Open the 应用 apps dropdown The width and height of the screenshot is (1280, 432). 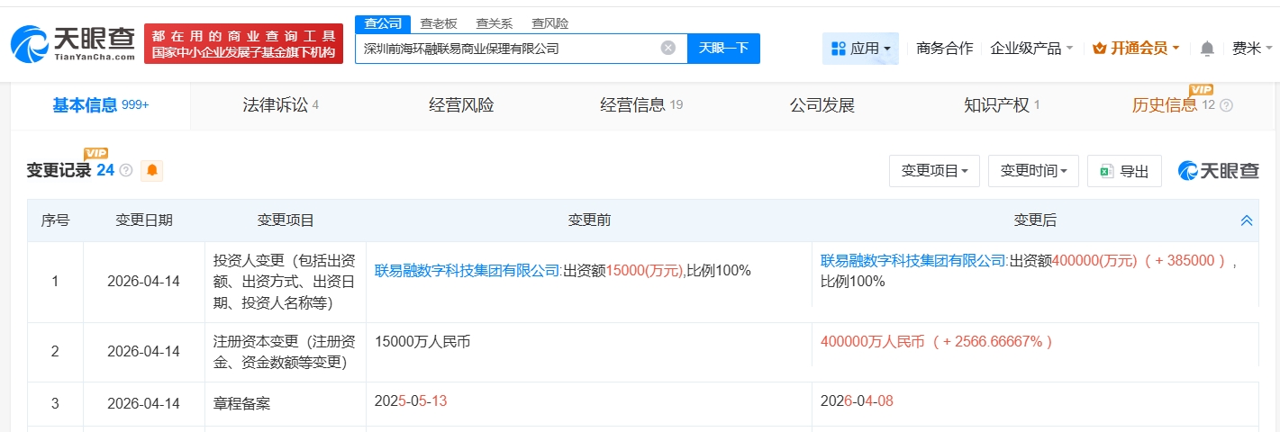click(860, 49)
